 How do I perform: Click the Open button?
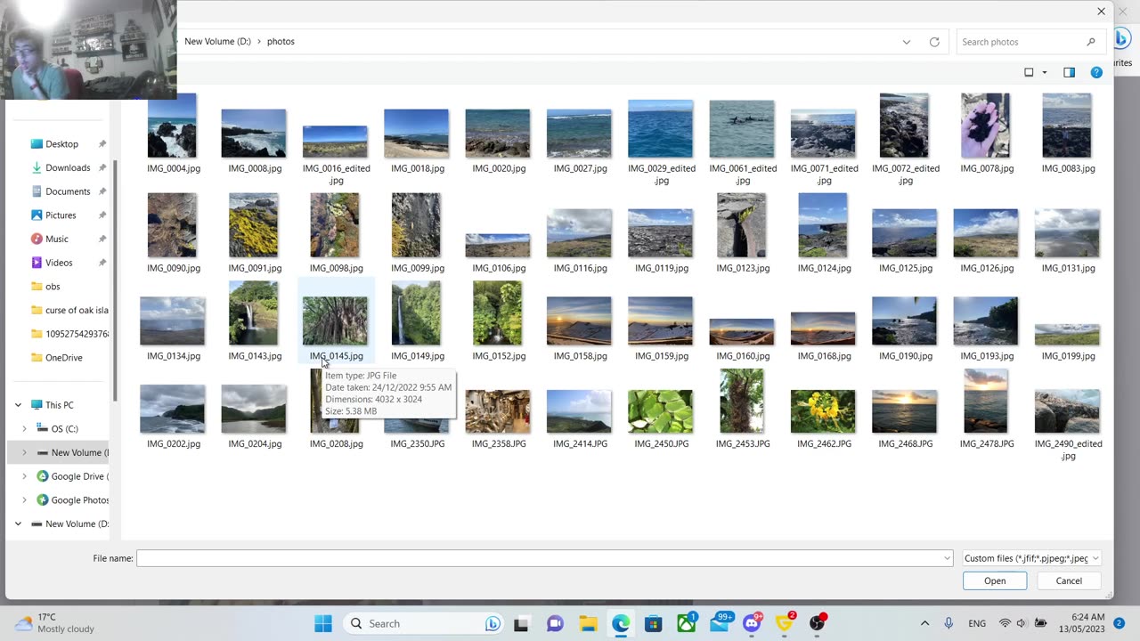[x=995, y=580]
